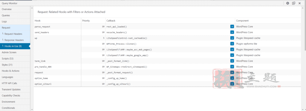The width and height of the screenshot is (306, 111).
Task: Click the Hook column header
Action: pos(57,21)
